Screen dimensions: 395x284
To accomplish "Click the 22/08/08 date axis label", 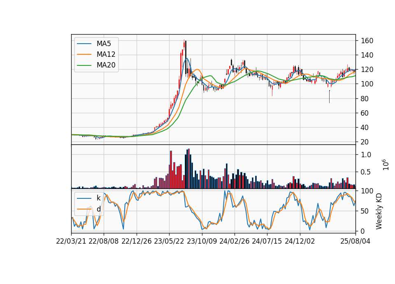I will coord(104,241).
